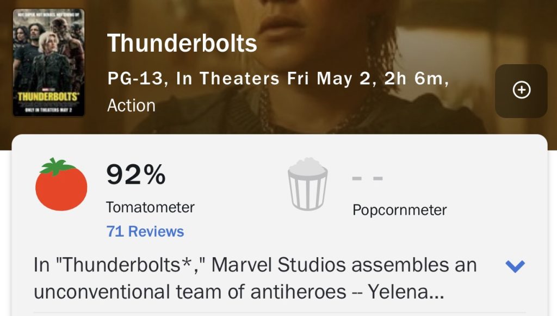Click "Marvel Studios" in the synopsis

click(278, 265)
